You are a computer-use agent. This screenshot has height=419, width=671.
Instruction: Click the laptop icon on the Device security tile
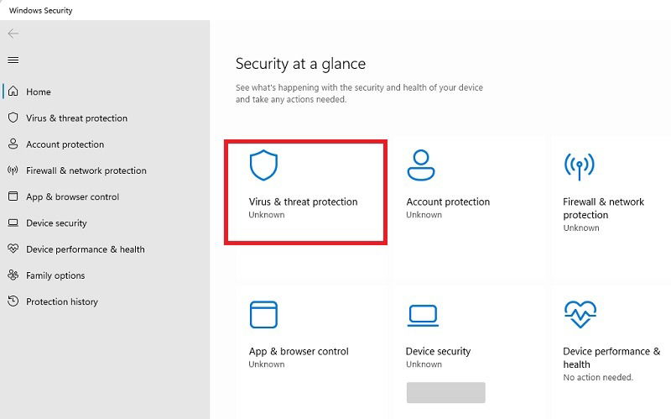click(x=423, y=316)
